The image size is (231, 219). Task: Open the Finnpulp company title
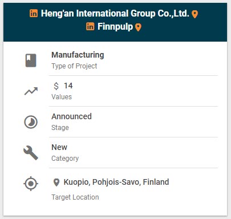[x=115, y=27]
